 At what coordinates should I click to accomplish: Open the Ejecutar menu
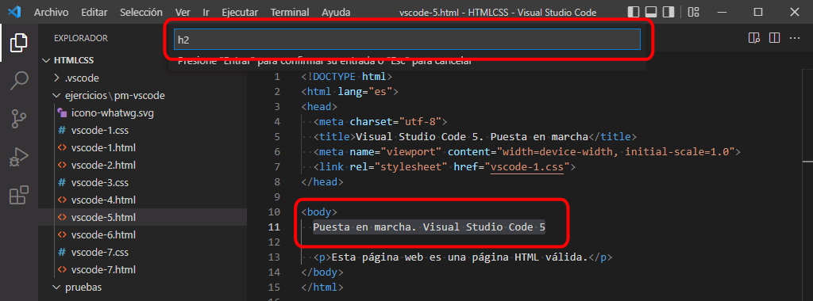tap(240, 12)
